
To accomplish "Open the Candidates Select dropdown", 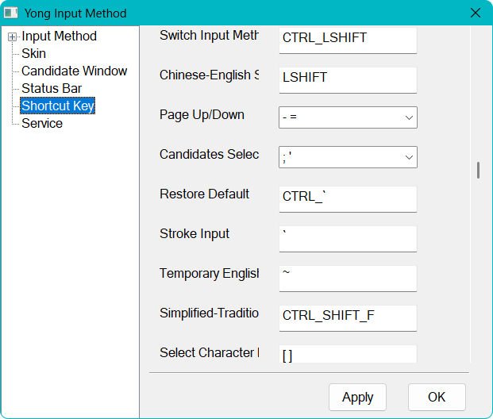I will (x=348, y=157).
